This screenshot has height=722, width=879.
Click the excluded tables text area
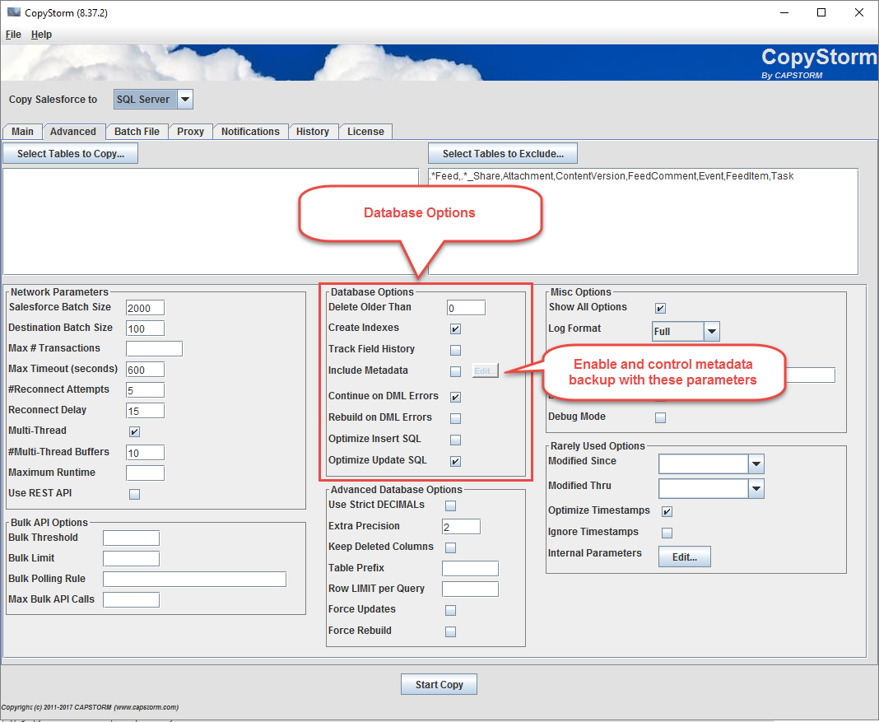pos(643,221)
